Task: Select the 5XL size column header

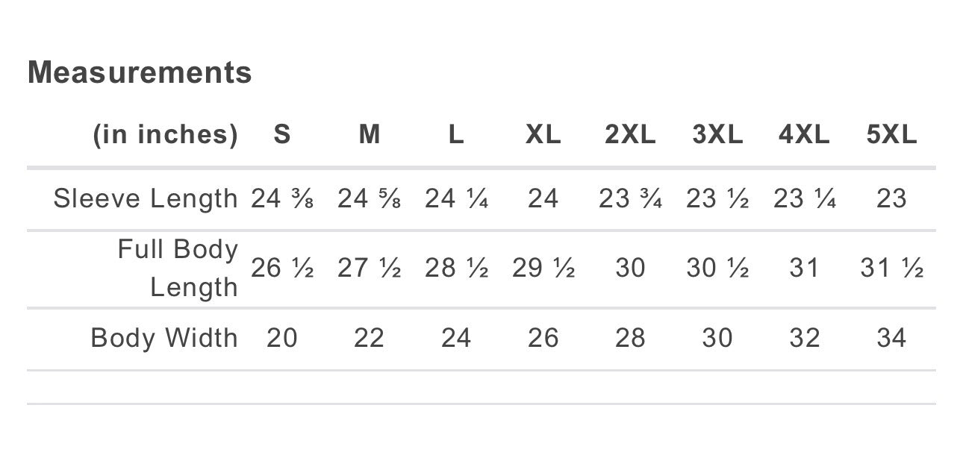Action: click(891, 134)
